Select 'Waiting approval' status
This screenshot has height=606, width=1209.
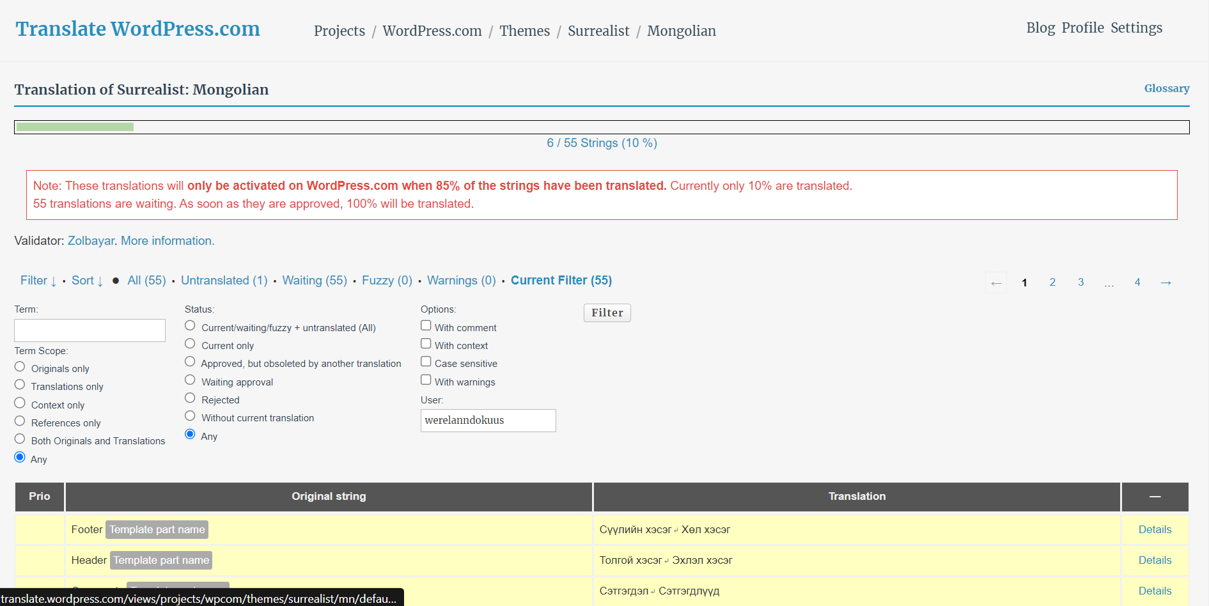[190, 380]
